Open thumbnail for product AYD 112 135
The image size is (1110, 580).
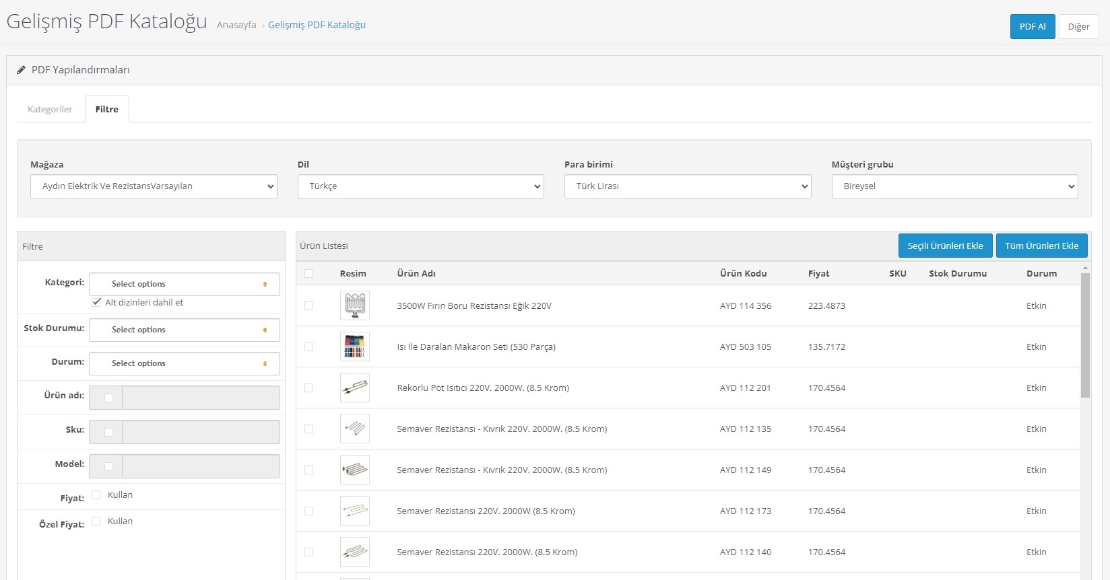click(x=355, y=429)
